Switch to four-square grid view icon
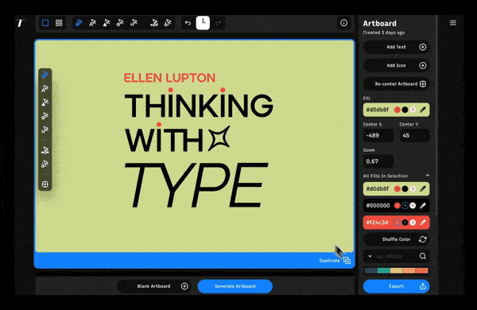Image resolution: width=477 pixels, height=310 pixels. coord(59,23)
